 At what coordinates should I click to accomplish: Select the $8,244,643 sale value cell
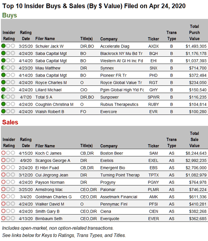(x=196, y=153)
